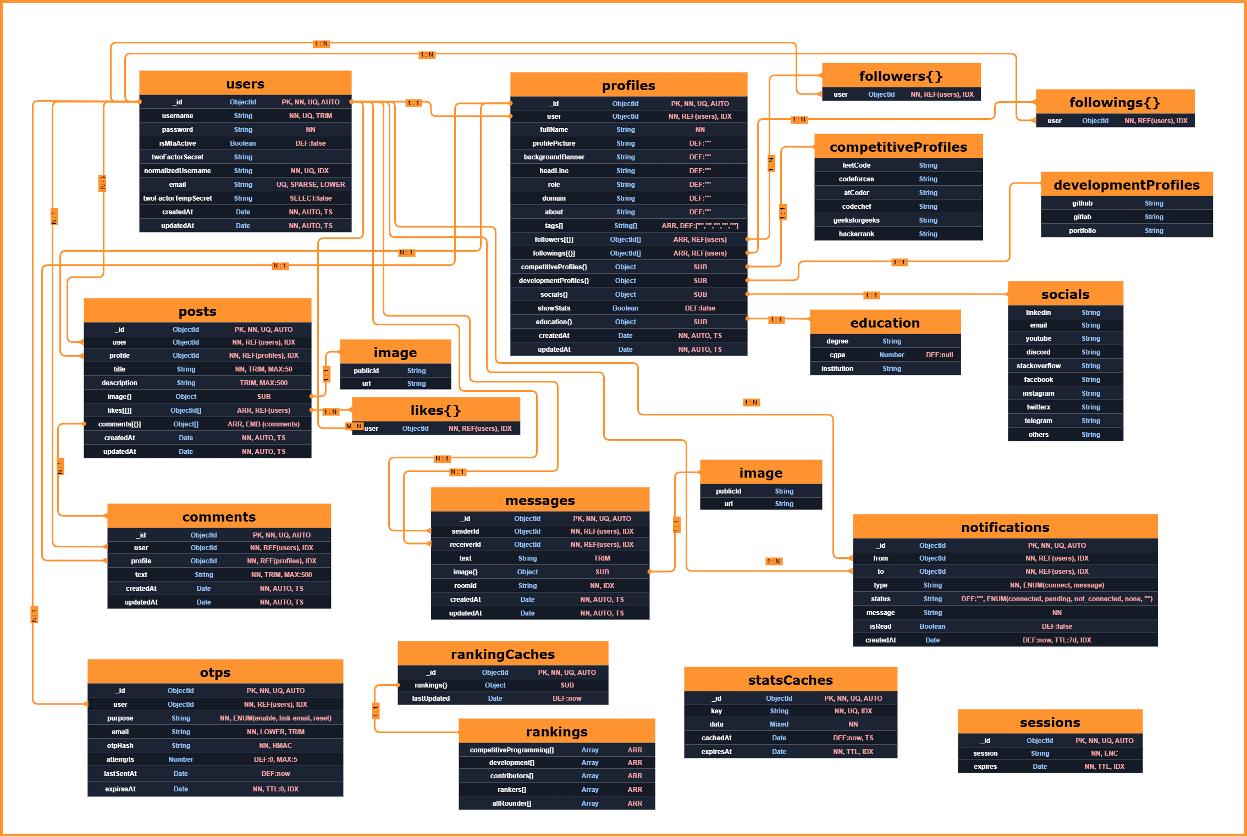This screenshot has width=1247, height=837.
Task: Click the receiverId field in messages
Action: [540, 544]
